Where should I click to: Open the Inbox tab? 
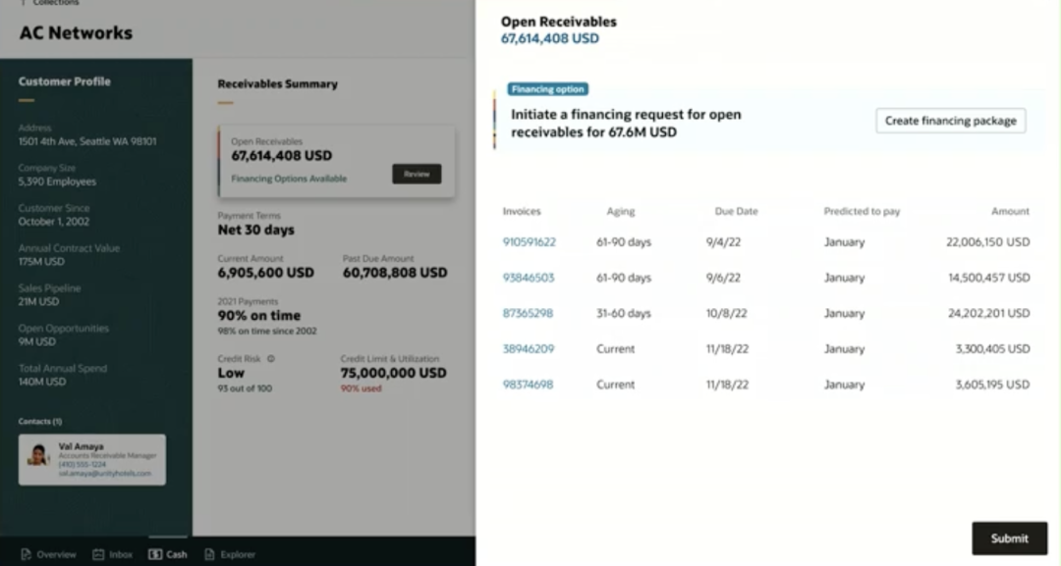coord(120,554)
